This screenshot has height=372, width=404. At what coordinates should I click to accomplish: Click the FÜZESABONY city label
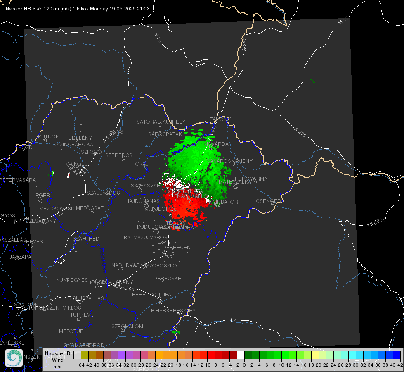click(x=39, y=221)
